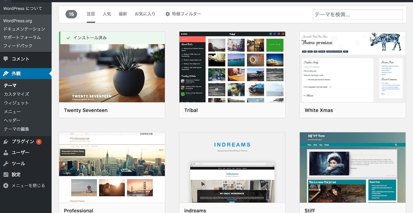This screenshot has height=213, width=413.
Task: Select the Professional theme thumbnail
Action: click(112, 168)
